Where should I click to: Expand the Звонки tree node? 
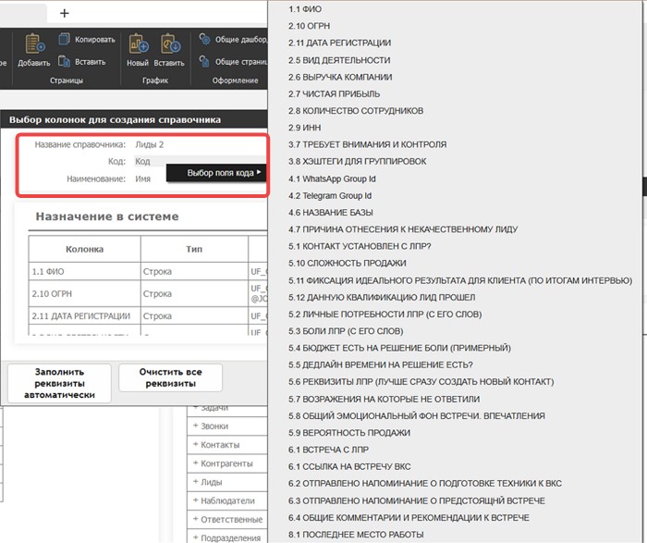coord(195,426)
